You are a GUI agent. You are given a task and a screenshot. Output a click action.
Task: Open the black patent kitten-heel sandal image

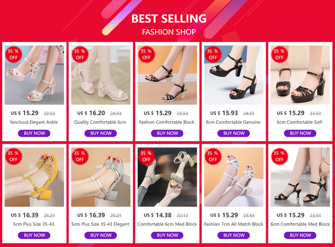(x=300, y=177)
